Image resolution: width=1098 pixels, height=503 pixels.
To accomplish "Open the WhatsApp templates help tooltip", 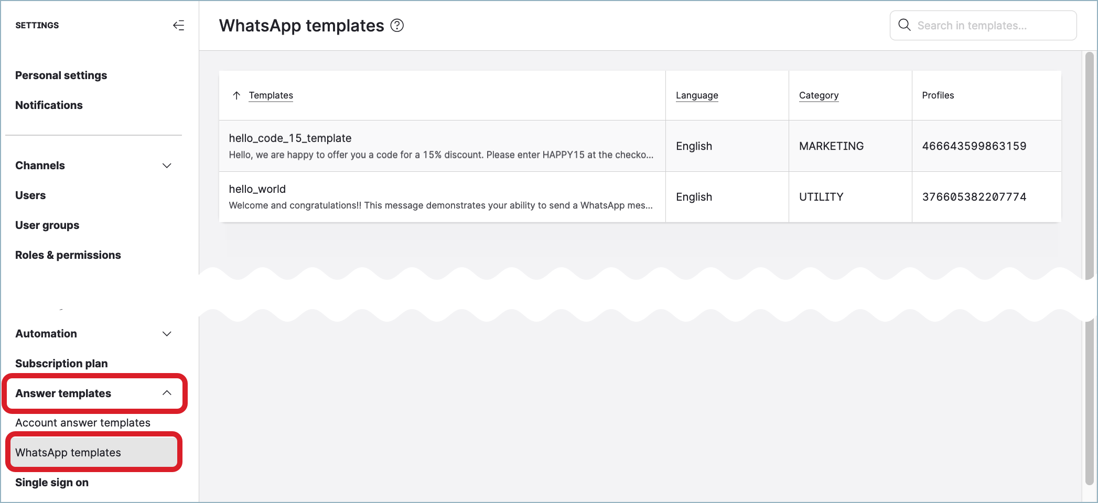I will (x=397, y=25).
